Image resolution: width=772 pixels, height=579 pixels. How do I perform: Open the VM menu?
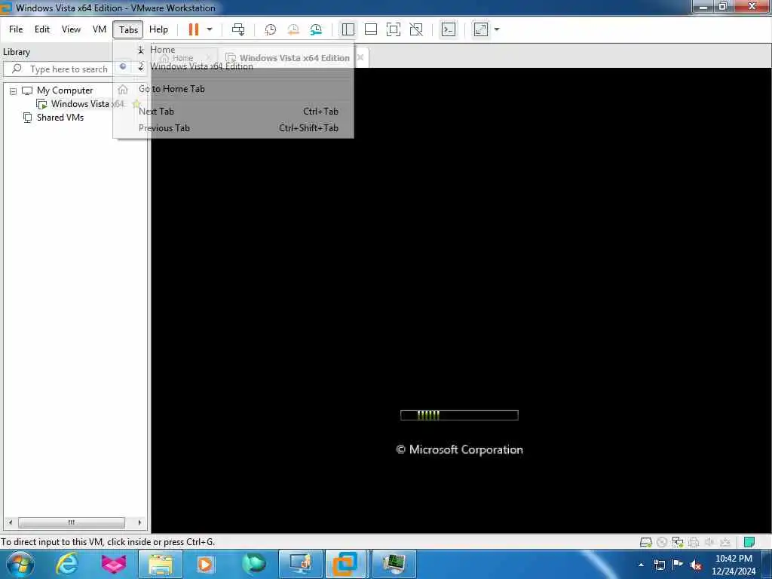point(100,29)
